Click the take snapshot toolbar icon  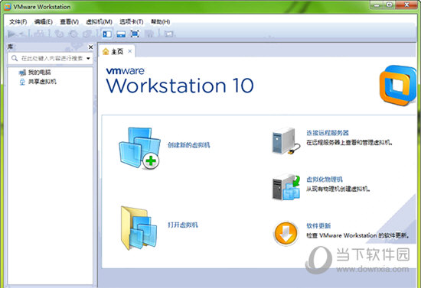(x=59, y=34)
